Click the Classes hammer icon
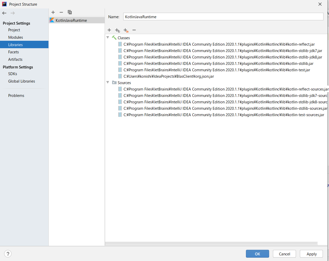The image size is (329, 261). coord(114,38)
